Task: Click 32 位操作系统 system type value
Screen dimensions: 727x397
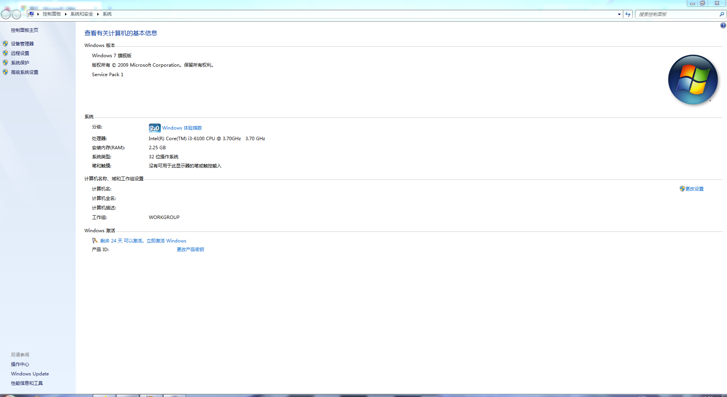Action: coord(164,157)
